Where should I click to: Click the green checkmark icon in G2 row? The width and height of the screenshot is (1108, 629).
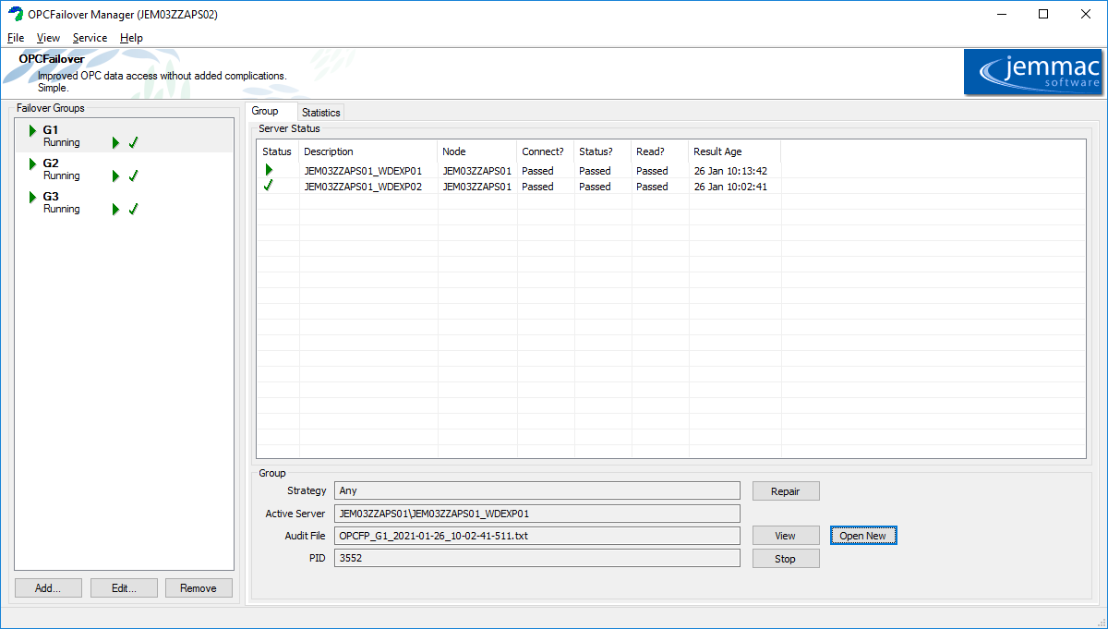pyautogui.click(x=134, y=175)
